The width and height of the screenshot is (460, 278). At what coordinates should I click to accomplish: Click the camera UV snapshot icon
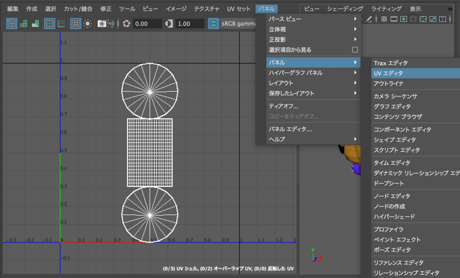click(x=102, y=23)
